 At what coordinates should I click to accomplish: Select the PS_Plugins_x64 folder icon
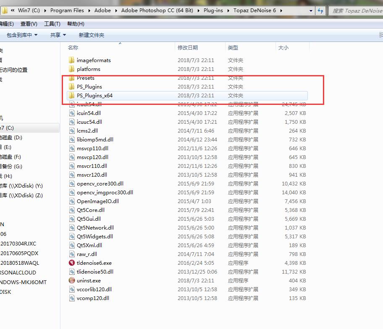[71, 95]
